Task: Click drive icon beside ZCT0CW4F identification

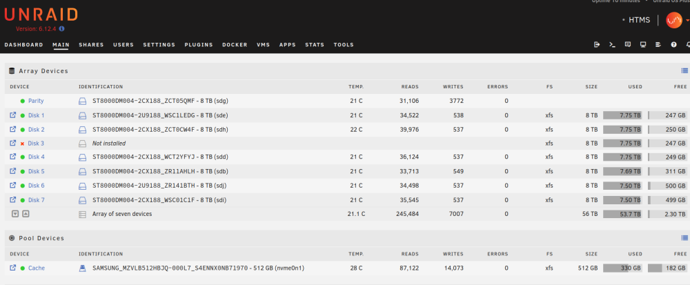Action: pyautogui.click(x=82, y=130)
